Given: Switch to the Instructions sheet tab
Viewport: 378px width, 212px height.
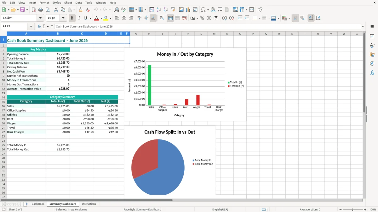Looking at the screenshot, I should [x=89, y=204].
